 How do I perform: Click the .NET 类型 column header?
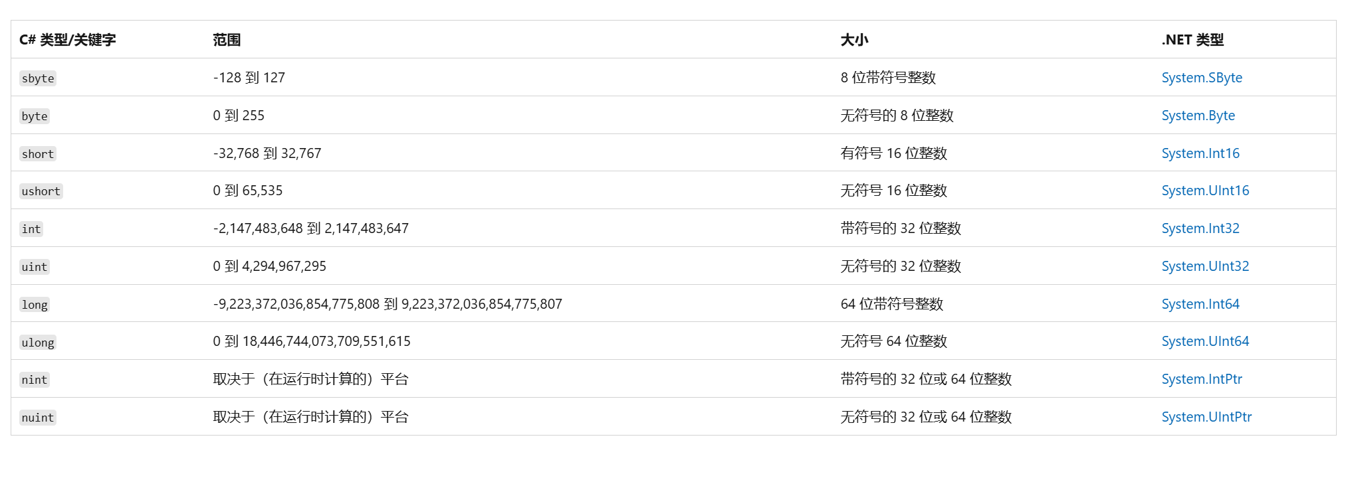(x=1192, y=40)
